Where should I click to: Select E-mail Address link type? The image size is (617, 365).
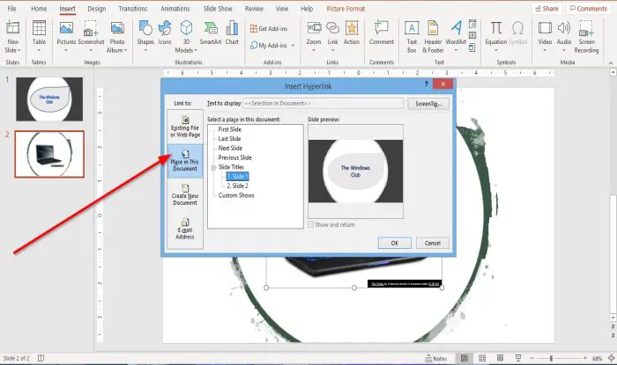(x=185, y=229)
